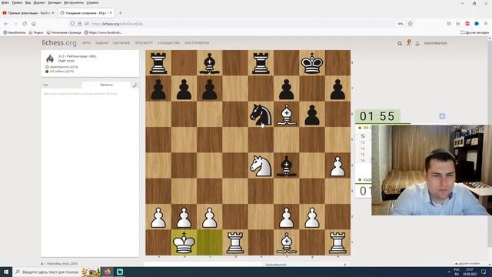The height and width of the screenshot is (277, 492).
Task: Click the flame blitz game icon
Action: pos(50,58)
